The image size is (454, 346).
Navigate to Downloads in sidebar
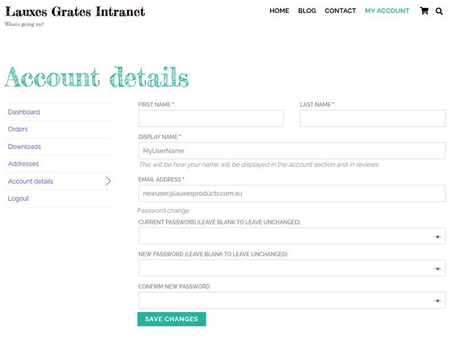point(24,147)
